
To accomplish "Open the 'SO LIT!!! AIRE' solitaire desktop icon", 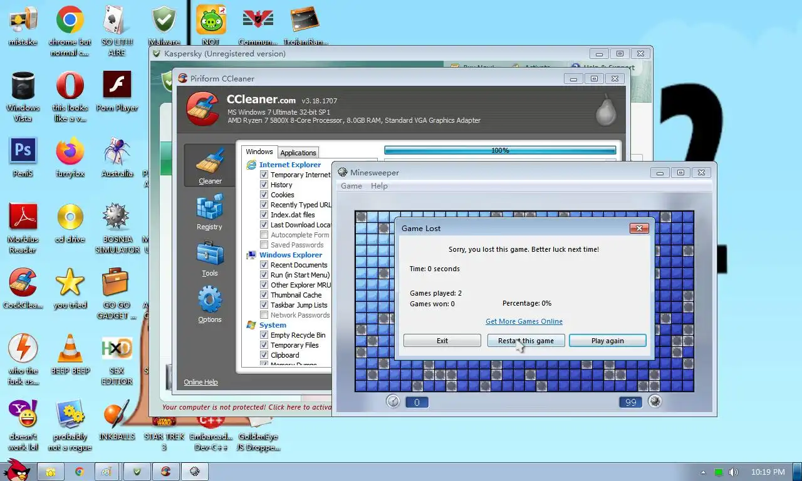I will tap(117, 31).
